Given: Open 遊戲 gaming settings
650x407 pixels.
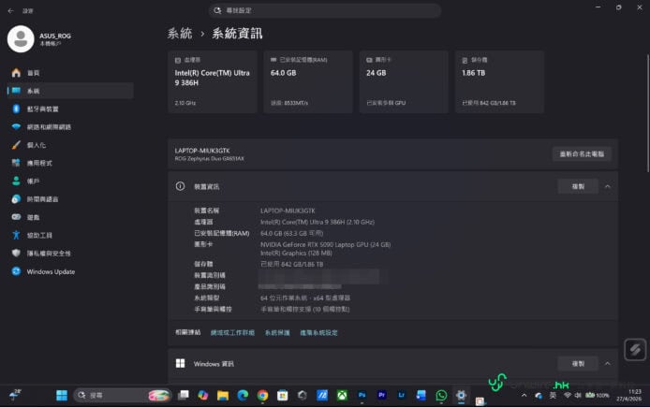Looking at the screenshot, I should [x=70, y=217].
